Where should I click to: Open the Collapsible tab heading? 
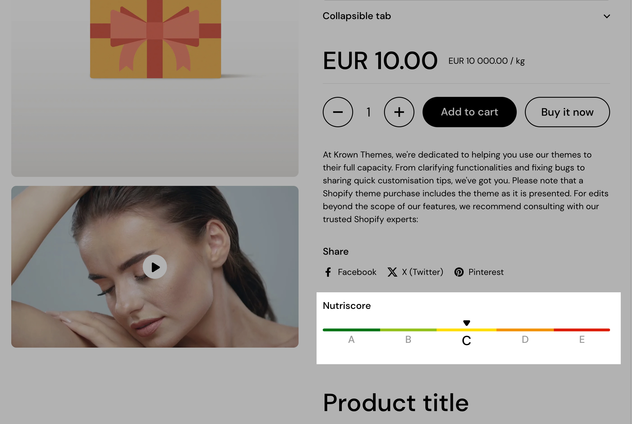click(357, 16)
